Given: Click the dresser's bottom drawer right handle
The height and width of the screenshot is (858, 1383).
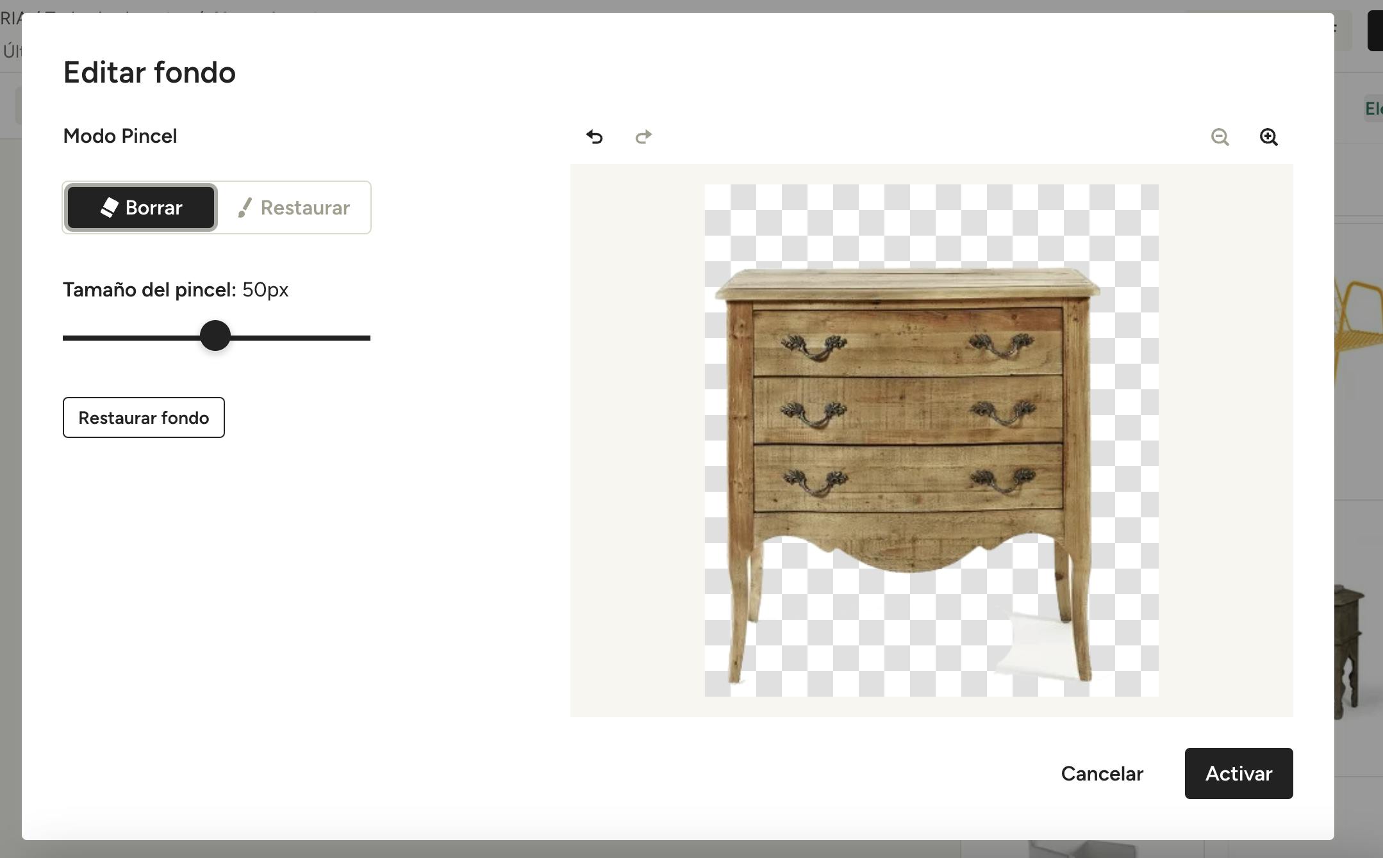Looking at the screenshot, I should [x=1002, y=480].
